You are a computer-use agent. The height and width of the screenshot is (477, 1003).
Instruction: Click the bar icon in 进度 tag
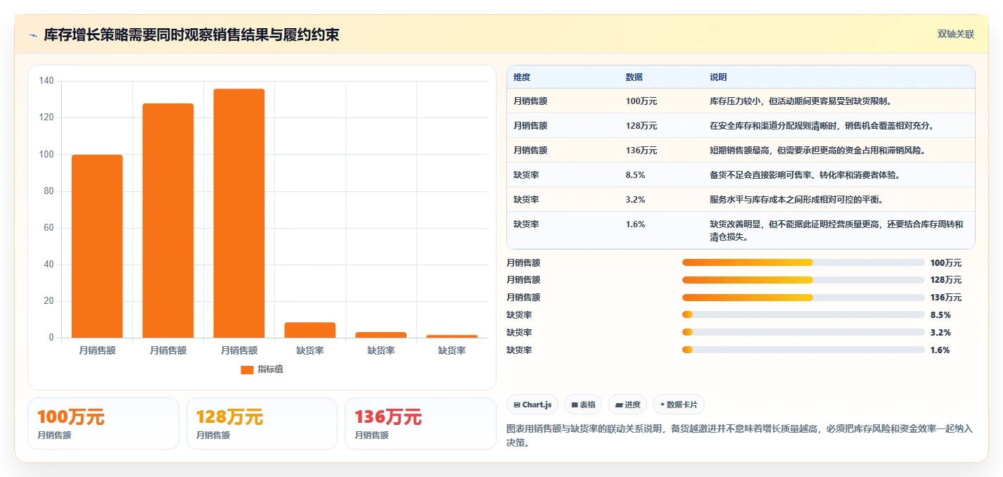point(619,405)
